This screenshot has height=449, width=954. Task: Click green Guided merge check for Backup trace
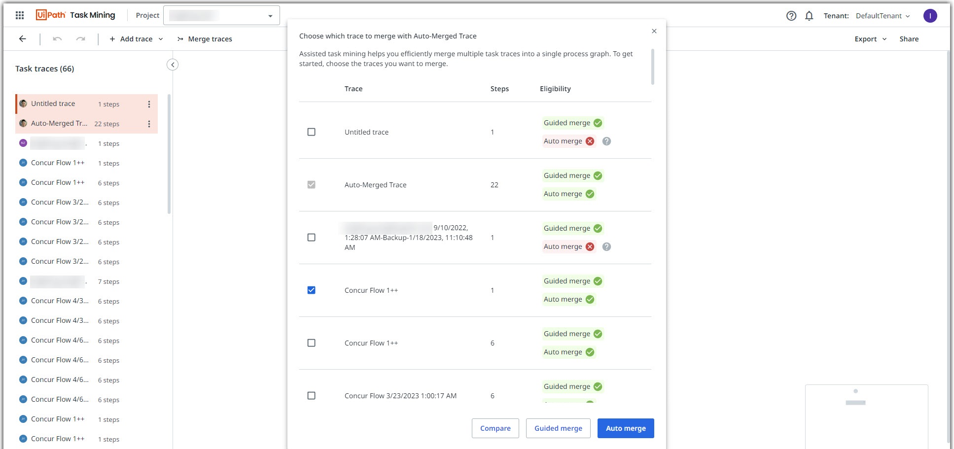[598, 229]
